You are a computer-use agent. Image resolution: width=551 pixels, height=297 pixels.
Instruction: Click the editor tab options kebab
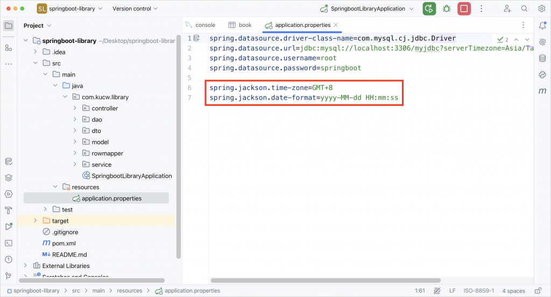point(523,25)
